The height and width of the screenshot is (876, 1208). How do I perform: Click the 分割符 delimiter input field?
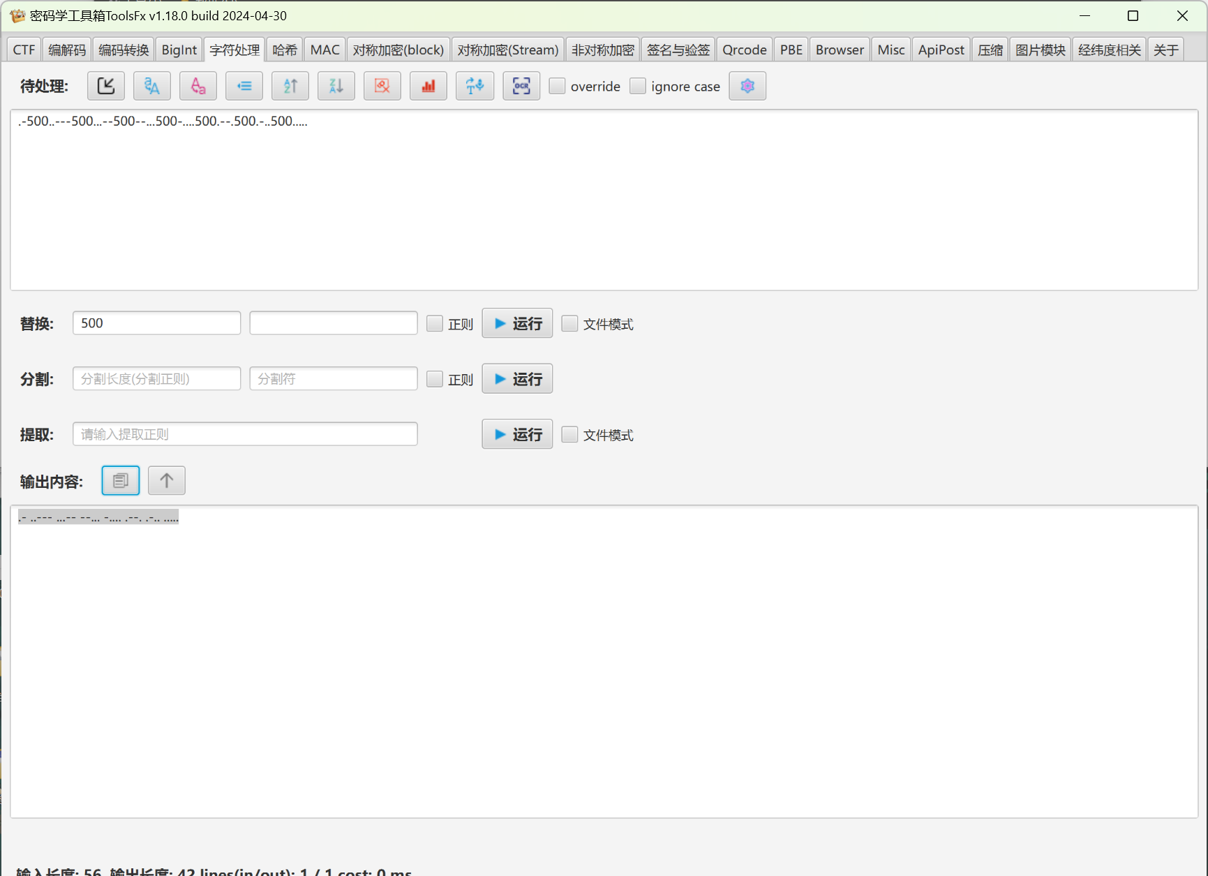(x=334, y=378)
